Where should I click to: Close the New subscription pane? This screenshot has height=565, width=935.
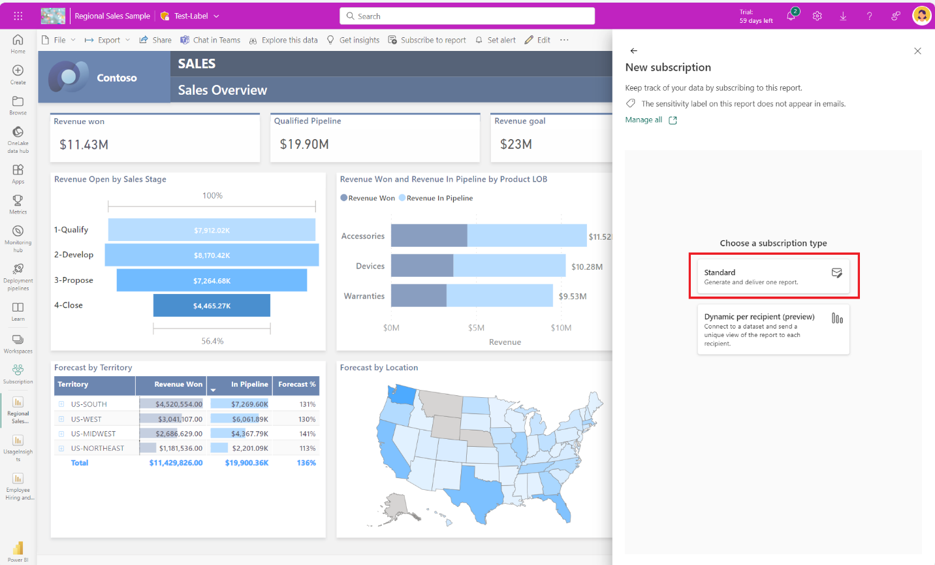click(917, 51)
